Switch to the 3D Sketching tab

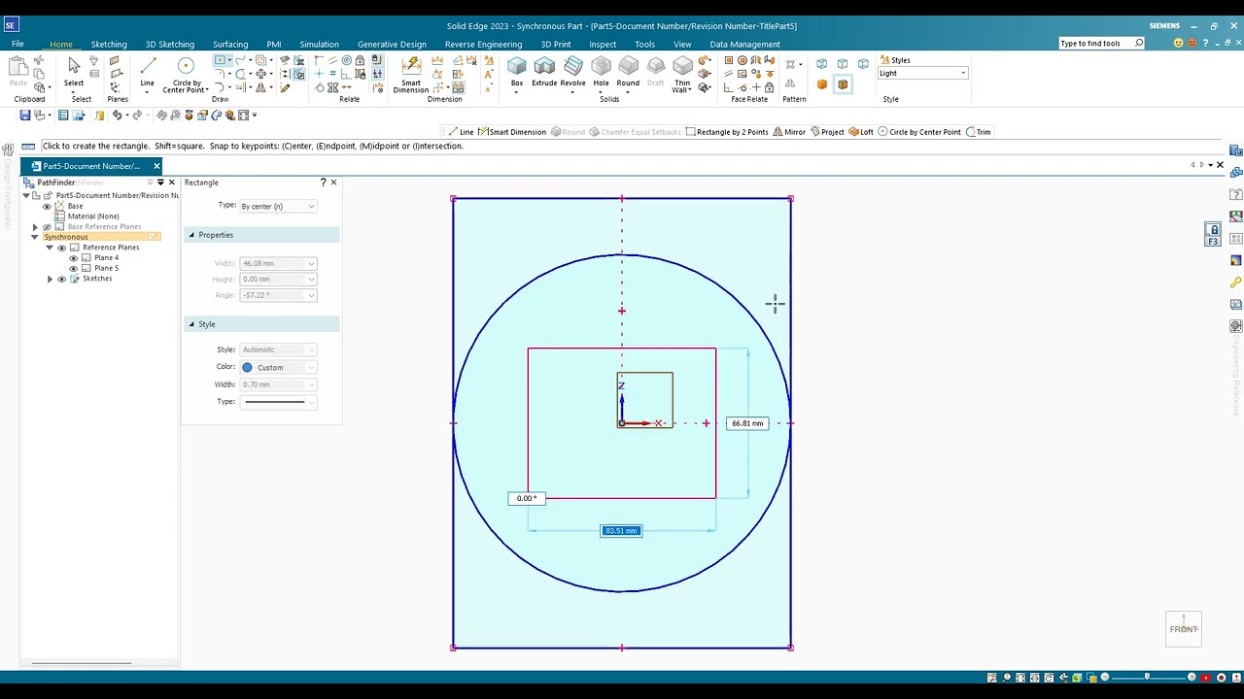point(170,44)
